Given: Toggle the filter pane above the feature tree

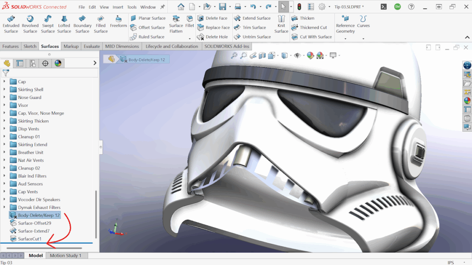Looking at the screenshot, I should coord(6,73).
